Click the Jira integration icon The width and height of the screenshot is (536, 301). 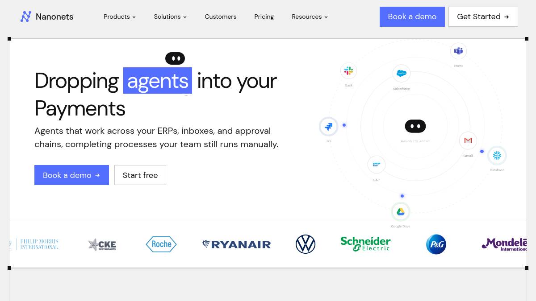pos(329,127)
